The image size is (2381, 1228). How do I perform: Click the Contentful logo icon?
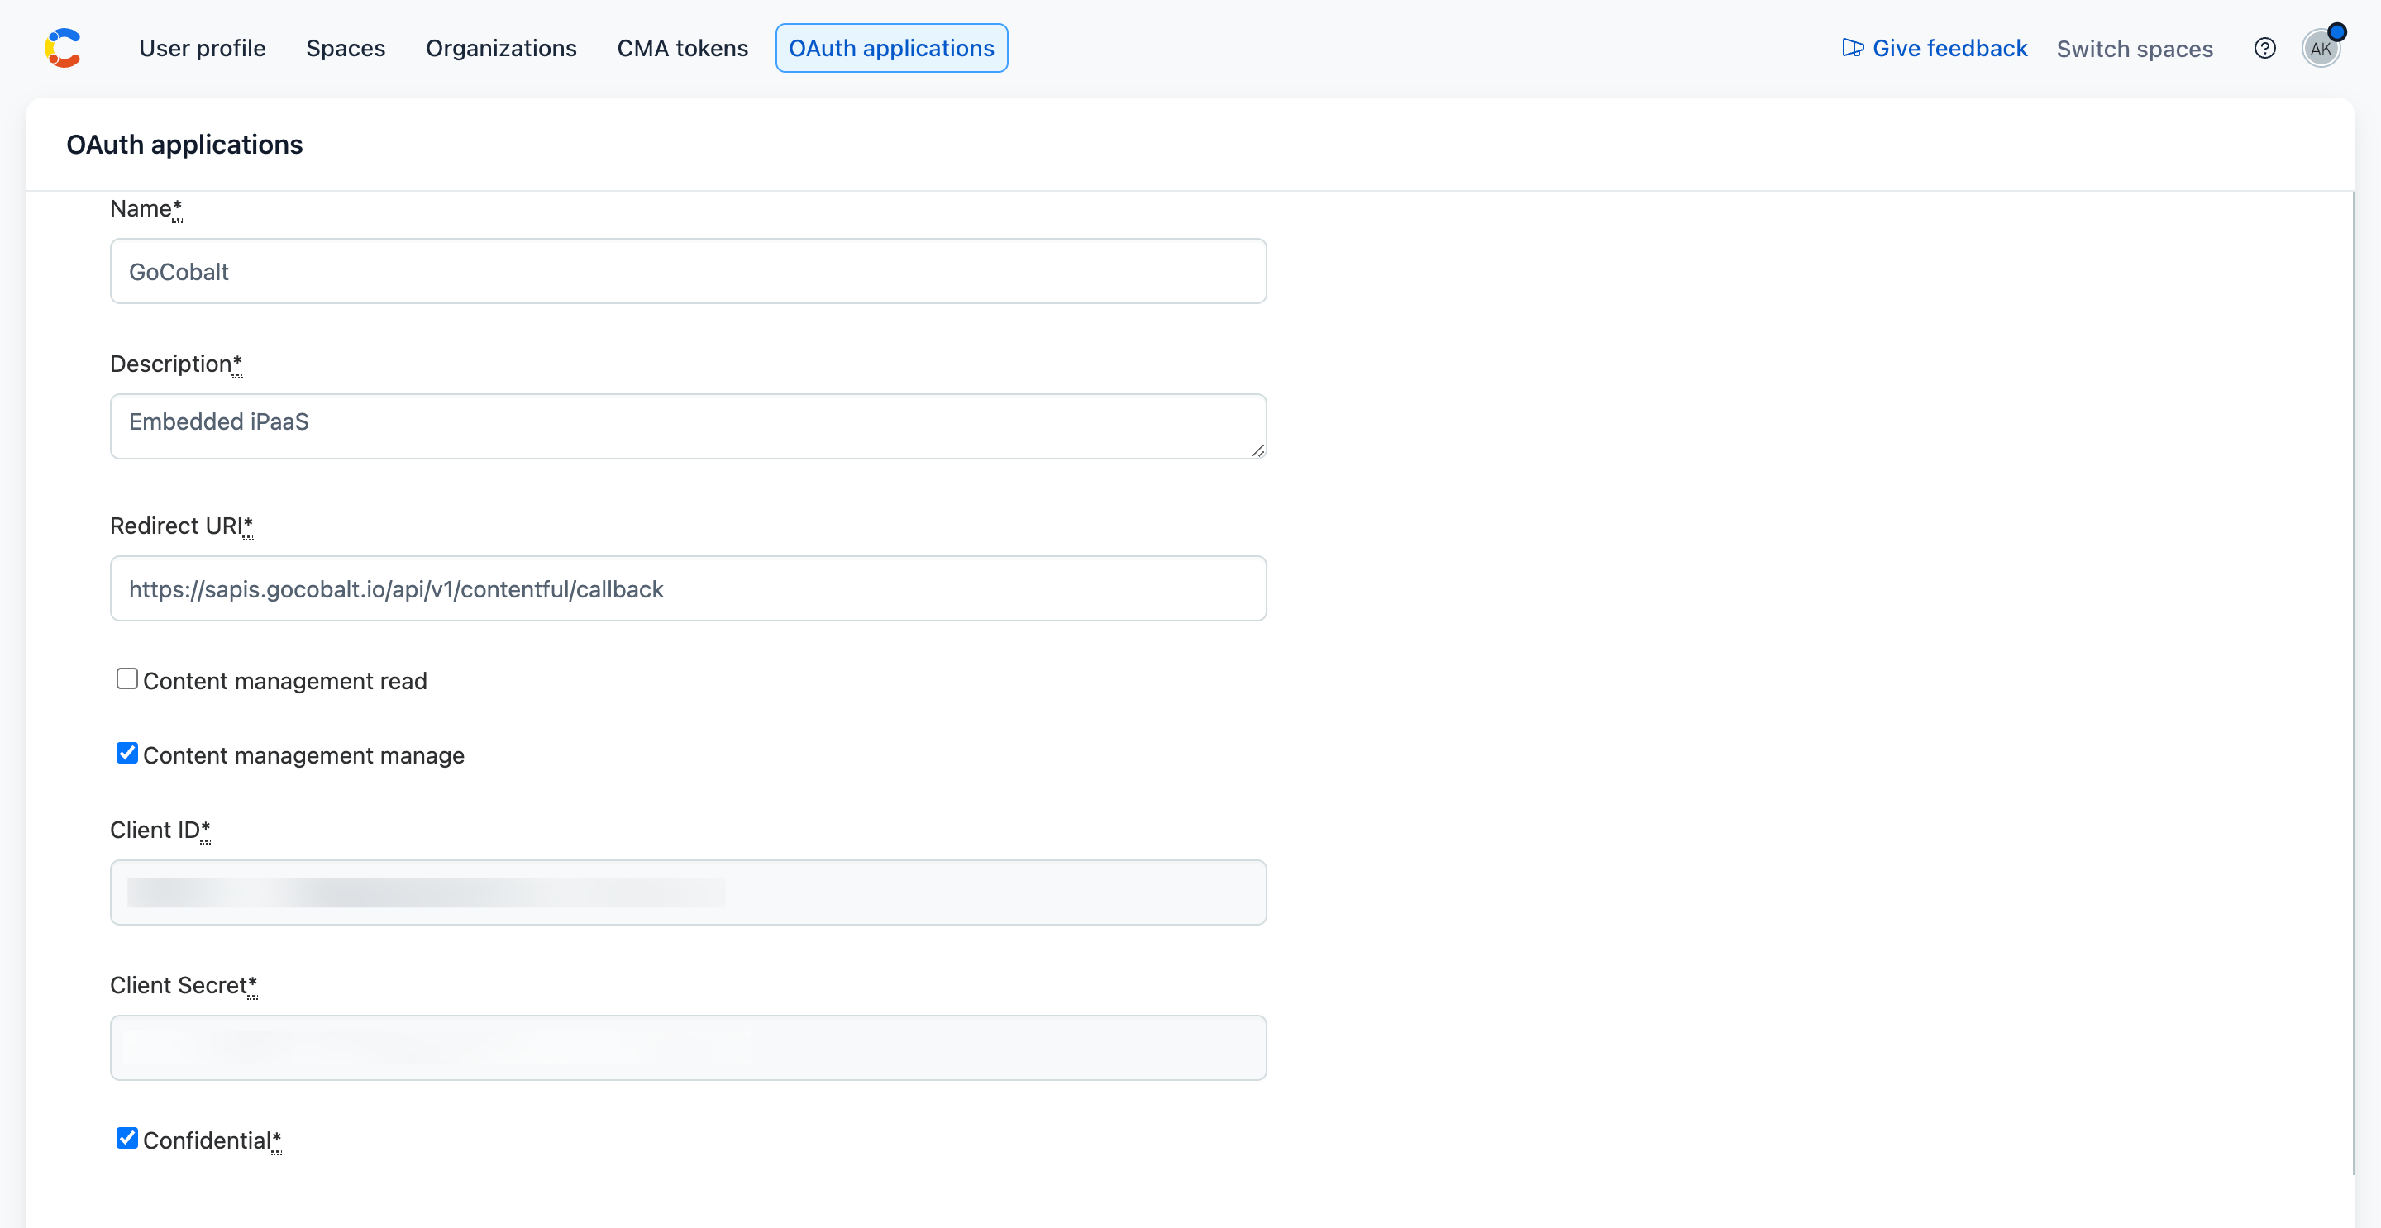(x=63, y=48)
